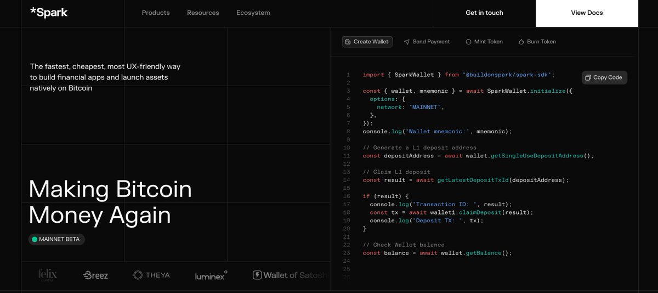Click the 'if (result) {' code line
This screenshot has height=293, width=658.
click(x=386, y=196)
